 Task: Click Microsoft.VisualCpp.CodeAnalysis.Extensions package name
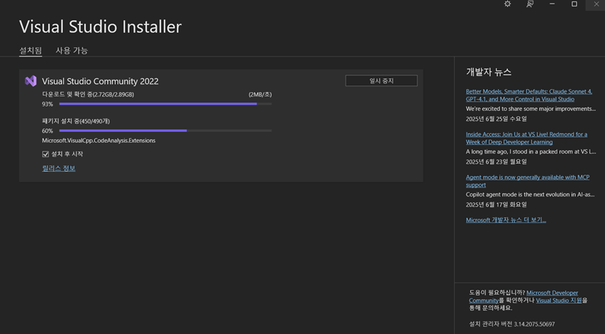(x=99, y=141)
